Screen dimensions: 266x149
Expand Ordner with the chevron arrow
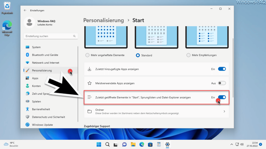[x=224, y=111]
